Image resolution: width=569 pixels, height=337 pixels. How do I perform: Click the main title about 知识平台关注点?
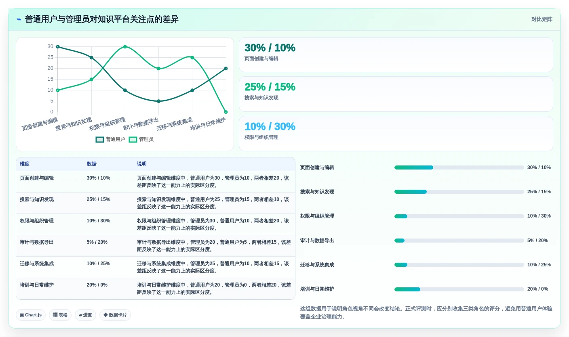click(102, 19)
